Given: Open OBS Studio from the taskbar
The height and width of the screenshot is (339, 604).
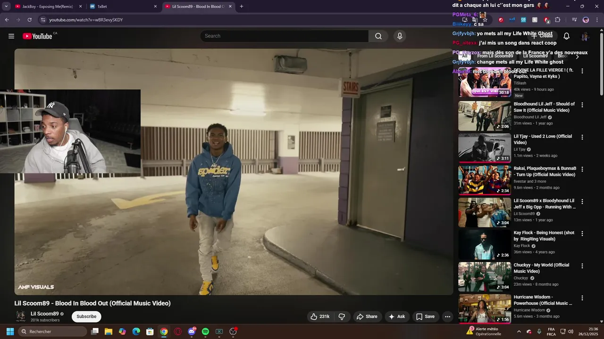Looking at the screenshot, I should pos(233,331).
